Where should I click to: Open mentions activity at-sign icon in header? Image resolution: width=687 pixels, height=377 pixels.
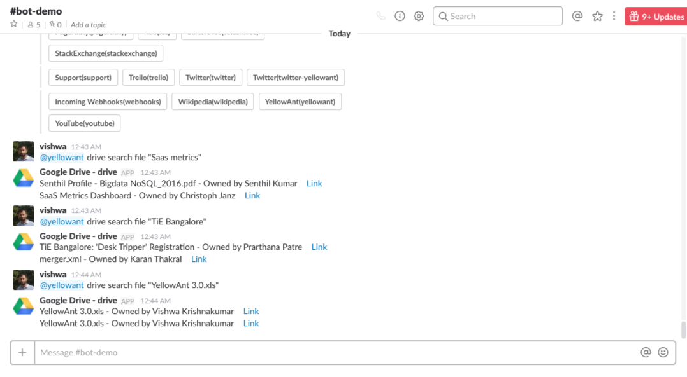[577, 16]
